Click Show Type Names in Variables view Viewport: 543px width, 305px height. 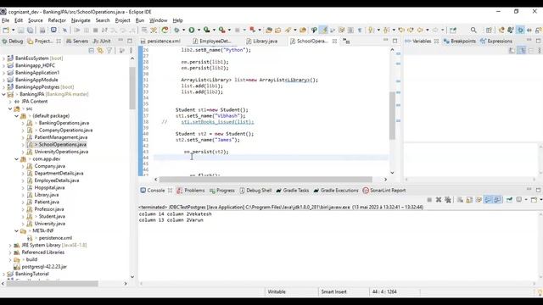512,51
